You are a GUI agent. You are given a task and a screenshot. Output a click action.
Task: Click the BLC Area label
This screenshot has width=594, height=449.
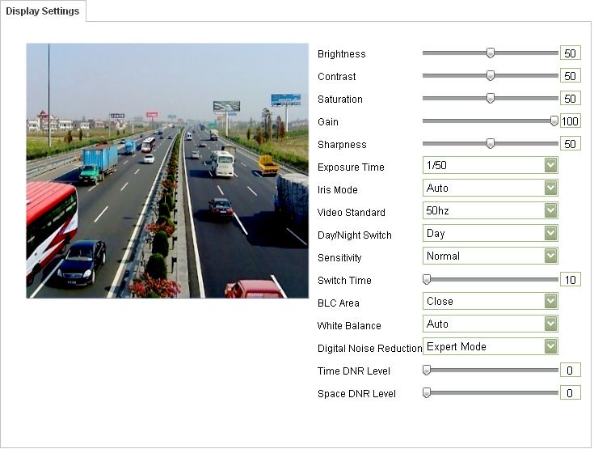[339, 303]
